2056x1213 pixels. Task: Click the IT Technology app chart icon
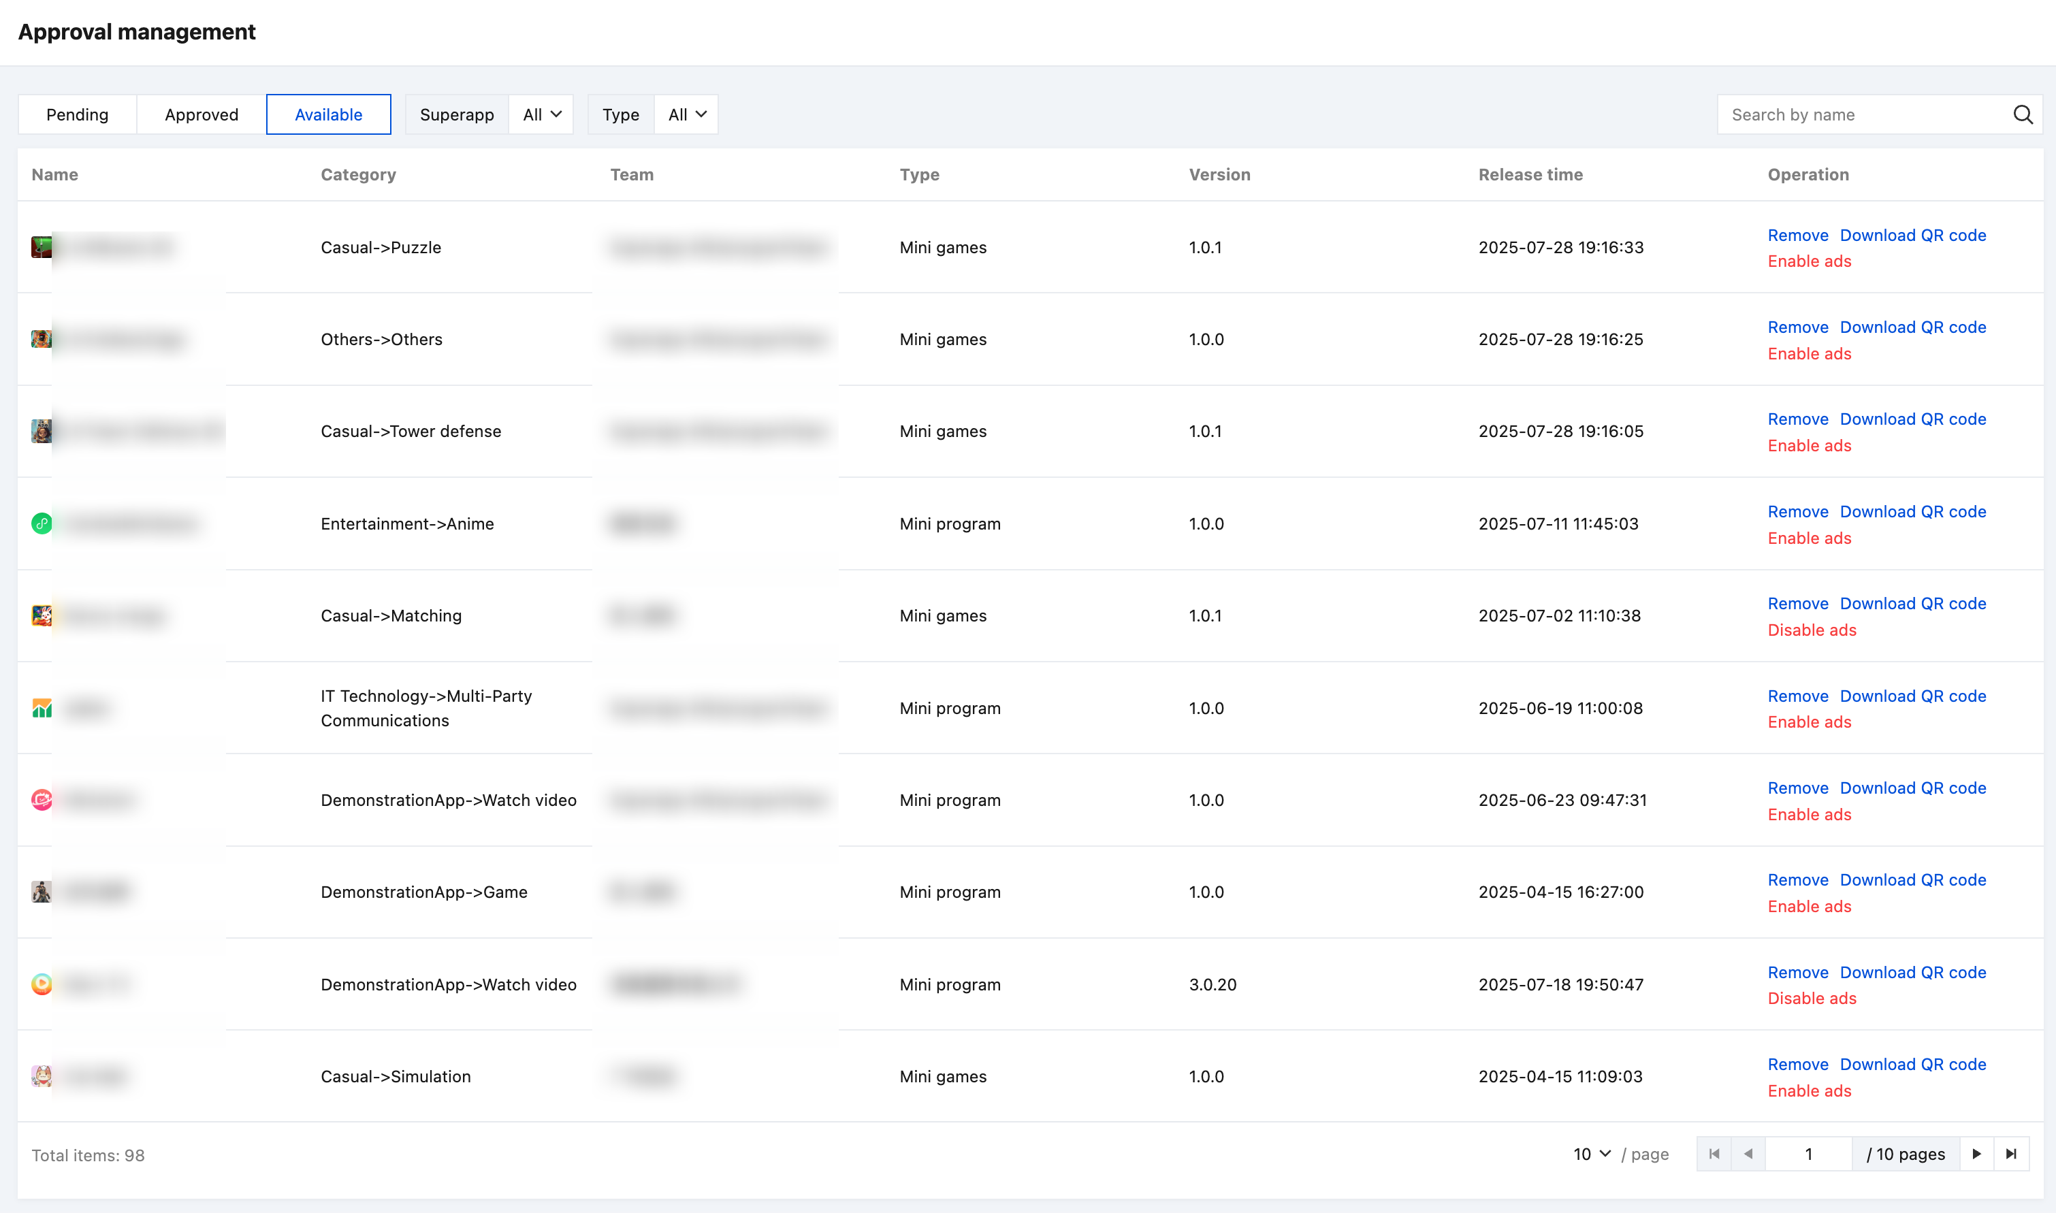click(42, 708)
